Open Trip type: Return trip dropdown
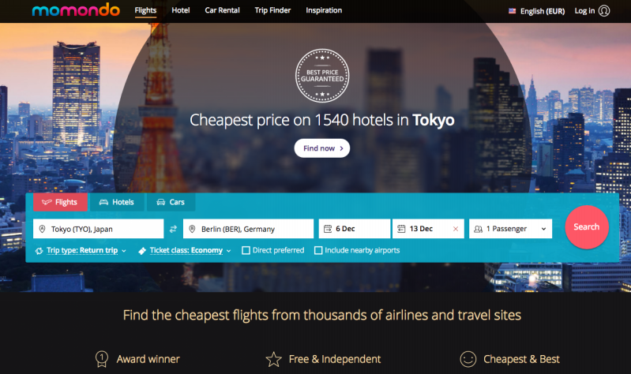 click(x=82, y=251)
